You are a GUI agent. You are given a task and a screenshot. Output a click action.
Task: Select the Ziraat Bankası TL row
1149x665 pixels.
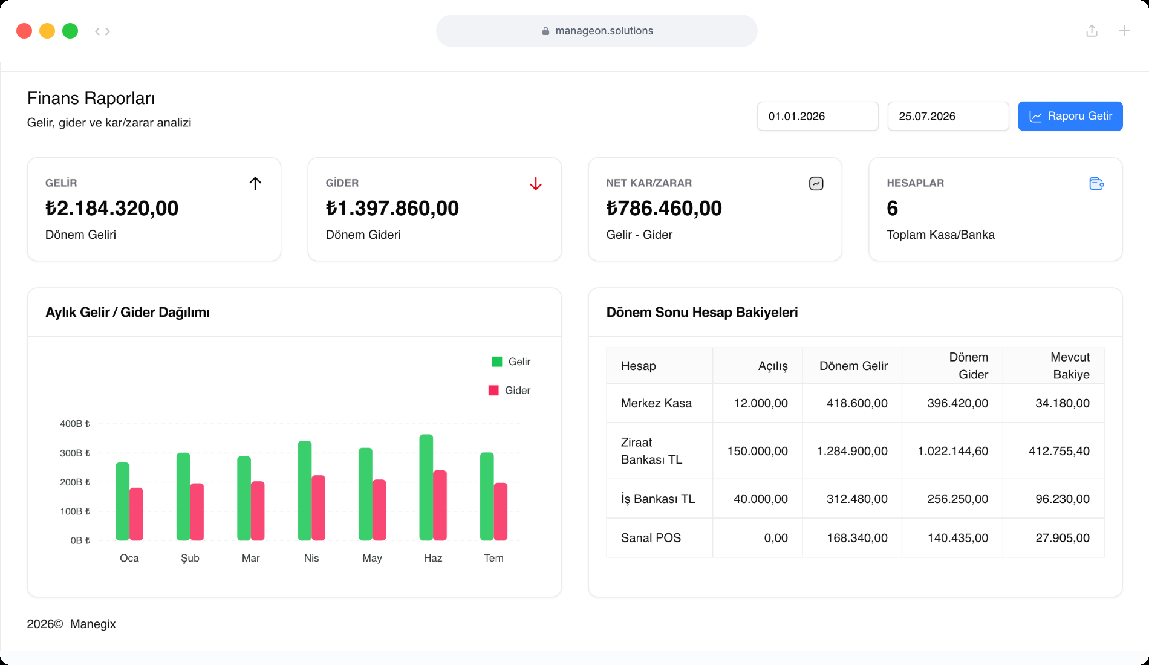855,451
